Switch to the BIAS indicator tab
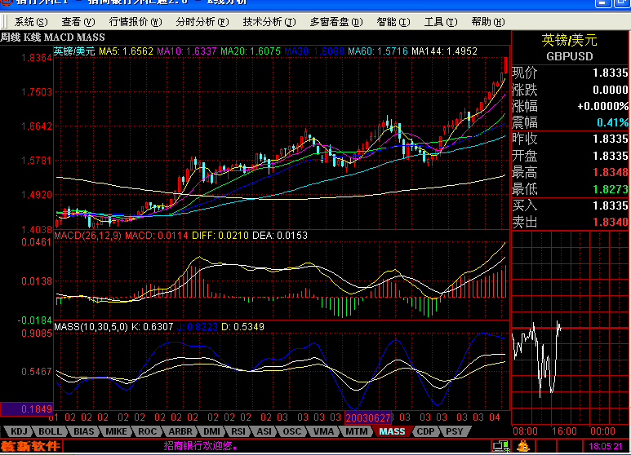Viewport: 631px width, 455px height. point(84,431)
